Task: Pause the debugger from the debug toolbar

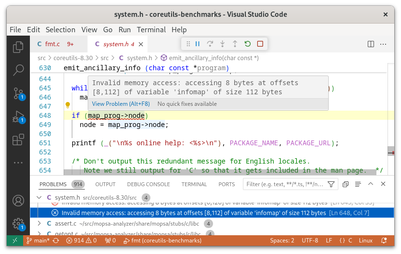Action: (x=198, y=44)
